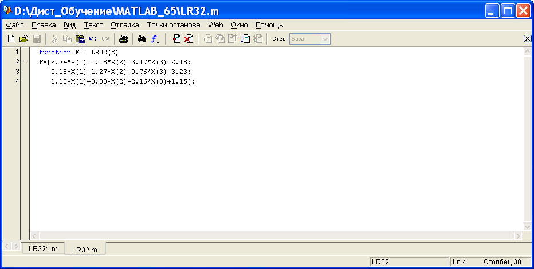The width and height of the screenshot is (534, 269).
Task: Print the current file
Action: [x=123, y=39]
